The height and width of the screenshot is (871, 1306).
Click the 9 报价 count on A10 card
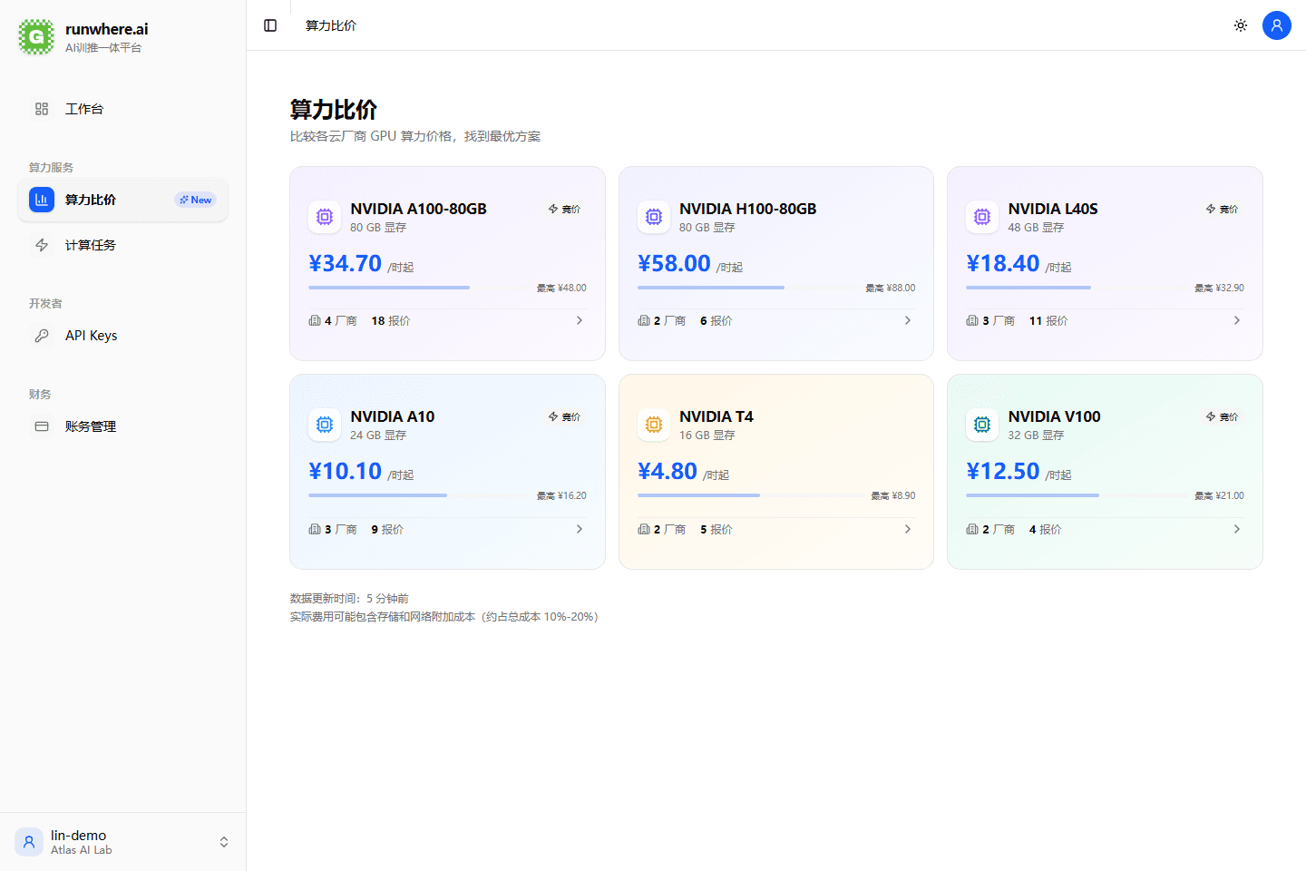pyautogui.click(x=387, y=529)
